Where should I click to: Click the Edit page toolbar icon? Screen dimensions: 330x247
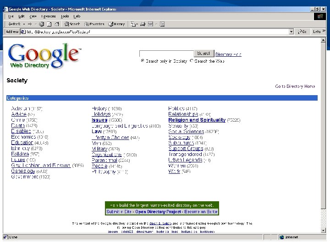click(x=150, y=24)
